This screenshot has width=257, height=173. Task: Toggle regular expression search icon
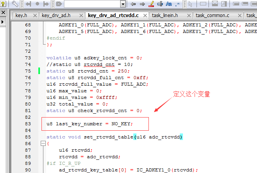pyautogui.click(x=178, y=4)
